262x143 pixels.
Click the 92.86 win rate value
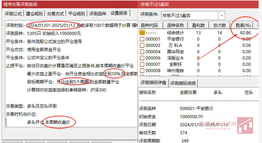(x=245, y=33)
